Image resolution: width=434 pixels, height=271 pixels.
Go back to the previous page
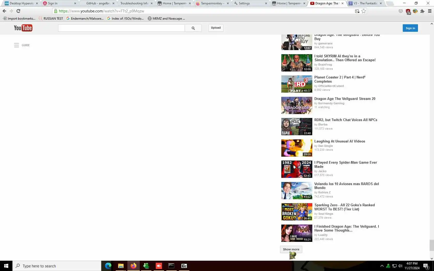pos(4,11)
